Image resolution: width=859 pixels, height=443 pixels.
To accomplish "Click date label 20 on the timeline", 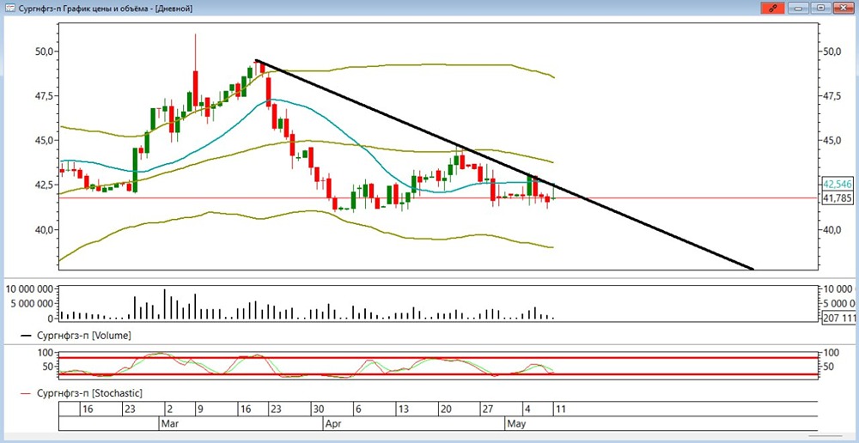I will [x=445, y=409].
